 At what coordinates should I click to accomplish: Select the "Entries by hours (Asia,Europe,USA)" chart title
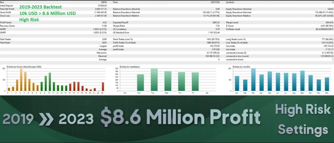tap(24, 67)
